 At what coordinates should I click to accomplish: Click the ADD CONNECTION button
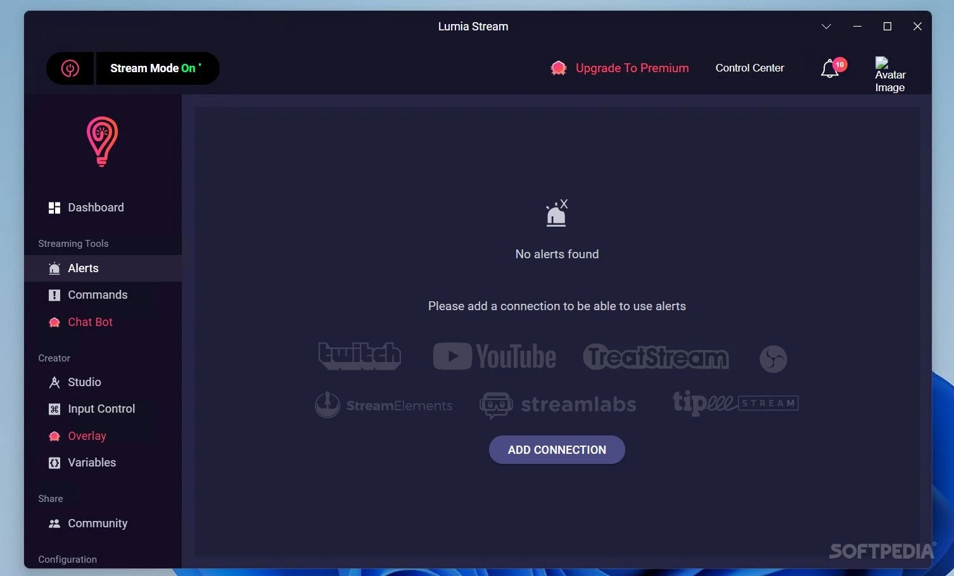pos(557,449)
